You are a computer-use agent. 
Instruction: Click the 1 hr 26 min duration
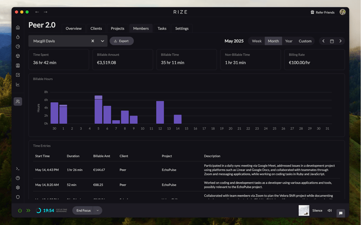[x=74, y=170]
